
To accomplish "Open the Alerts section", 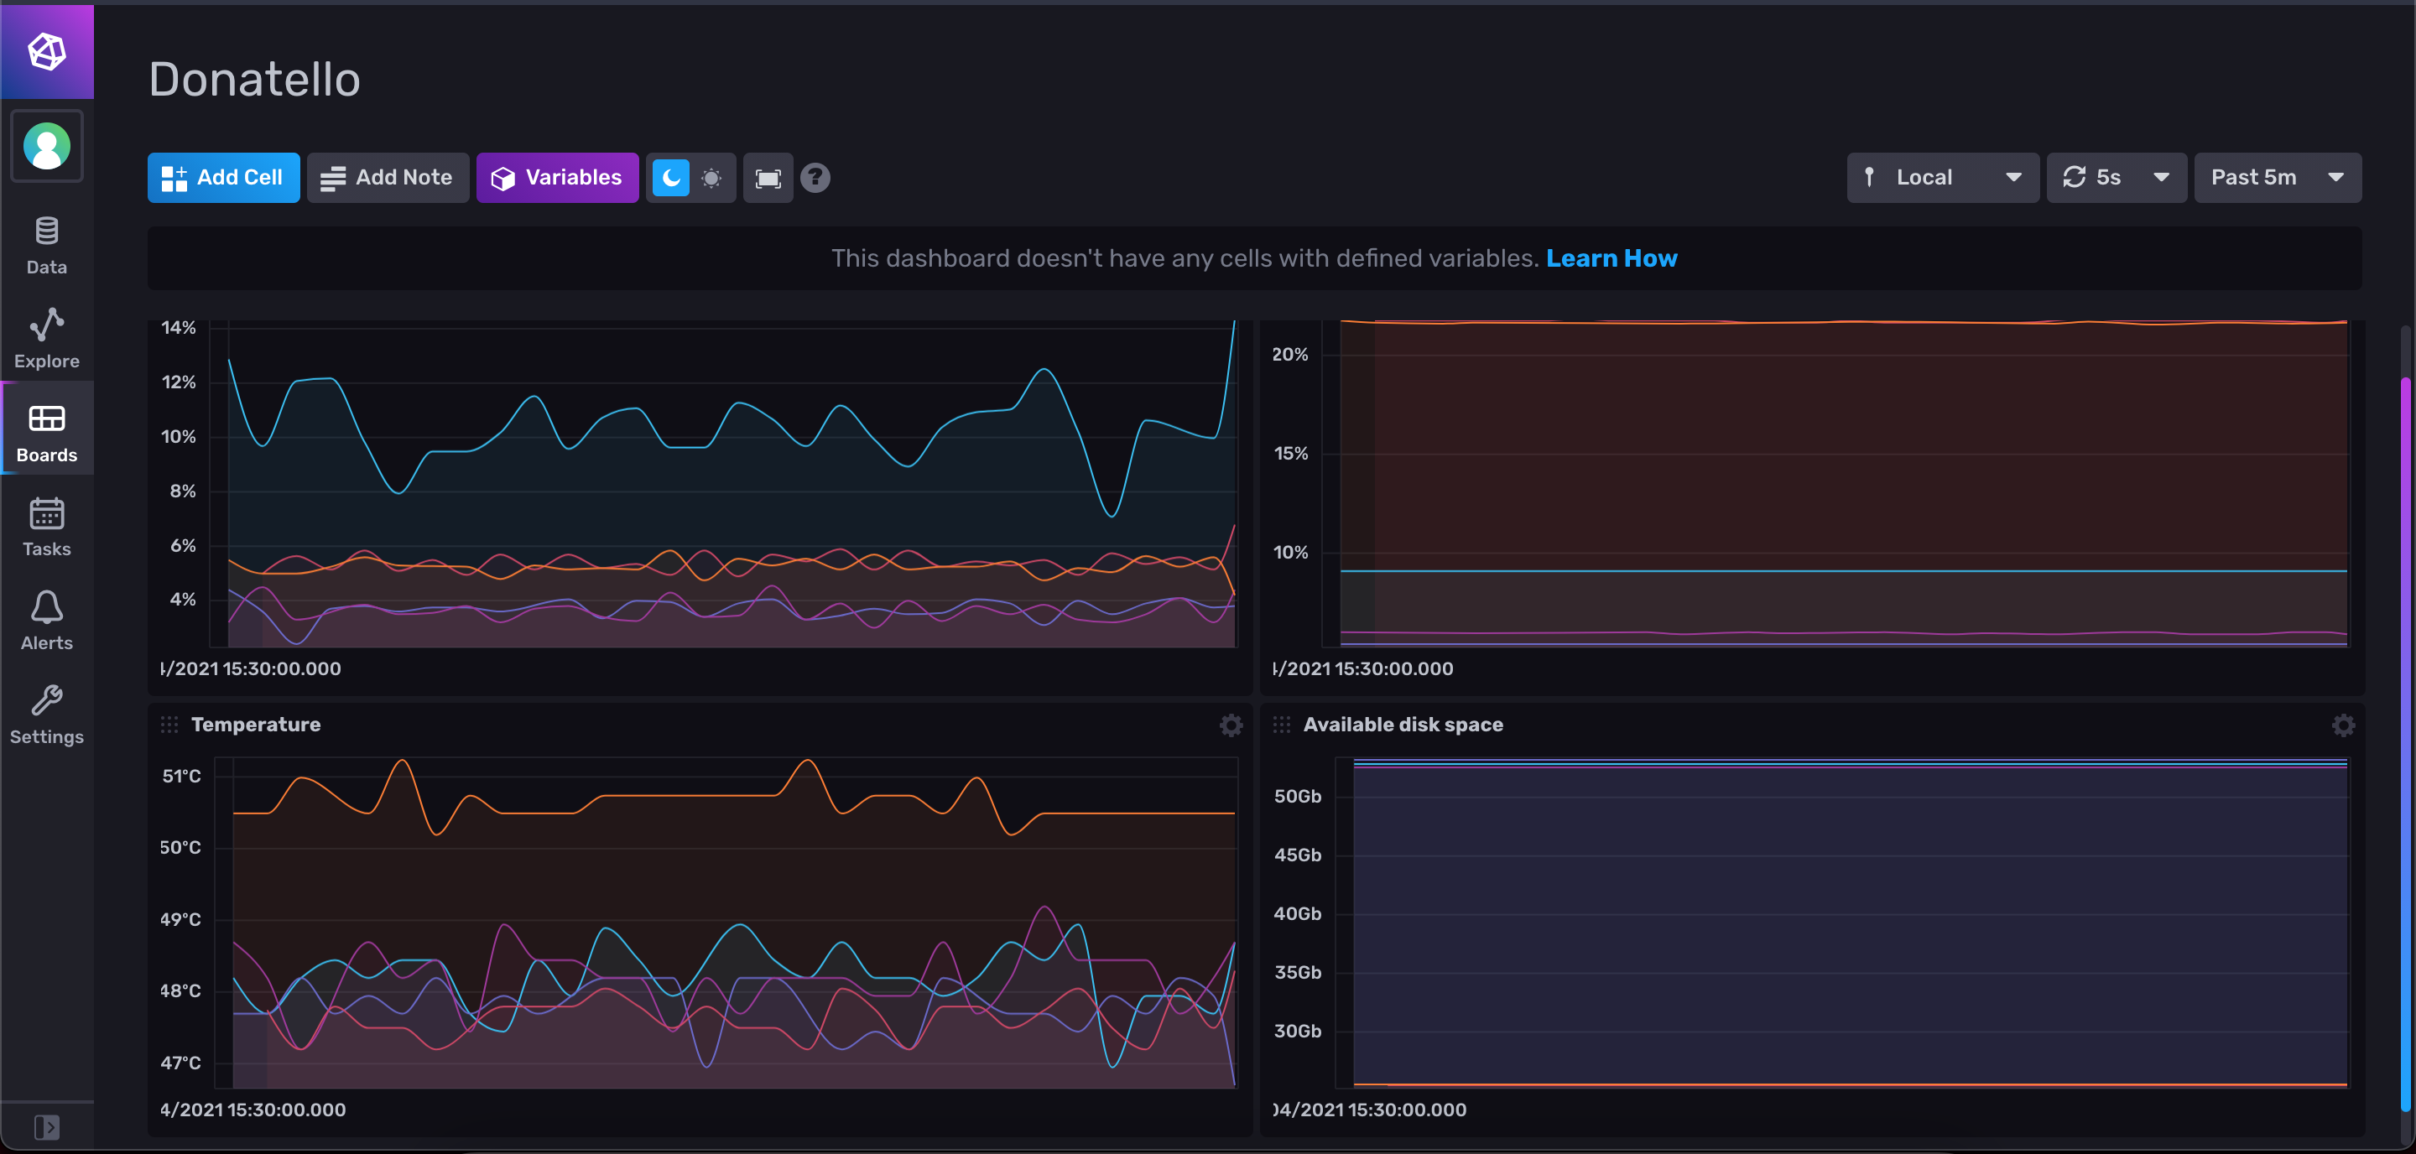I will coord(47,620).
